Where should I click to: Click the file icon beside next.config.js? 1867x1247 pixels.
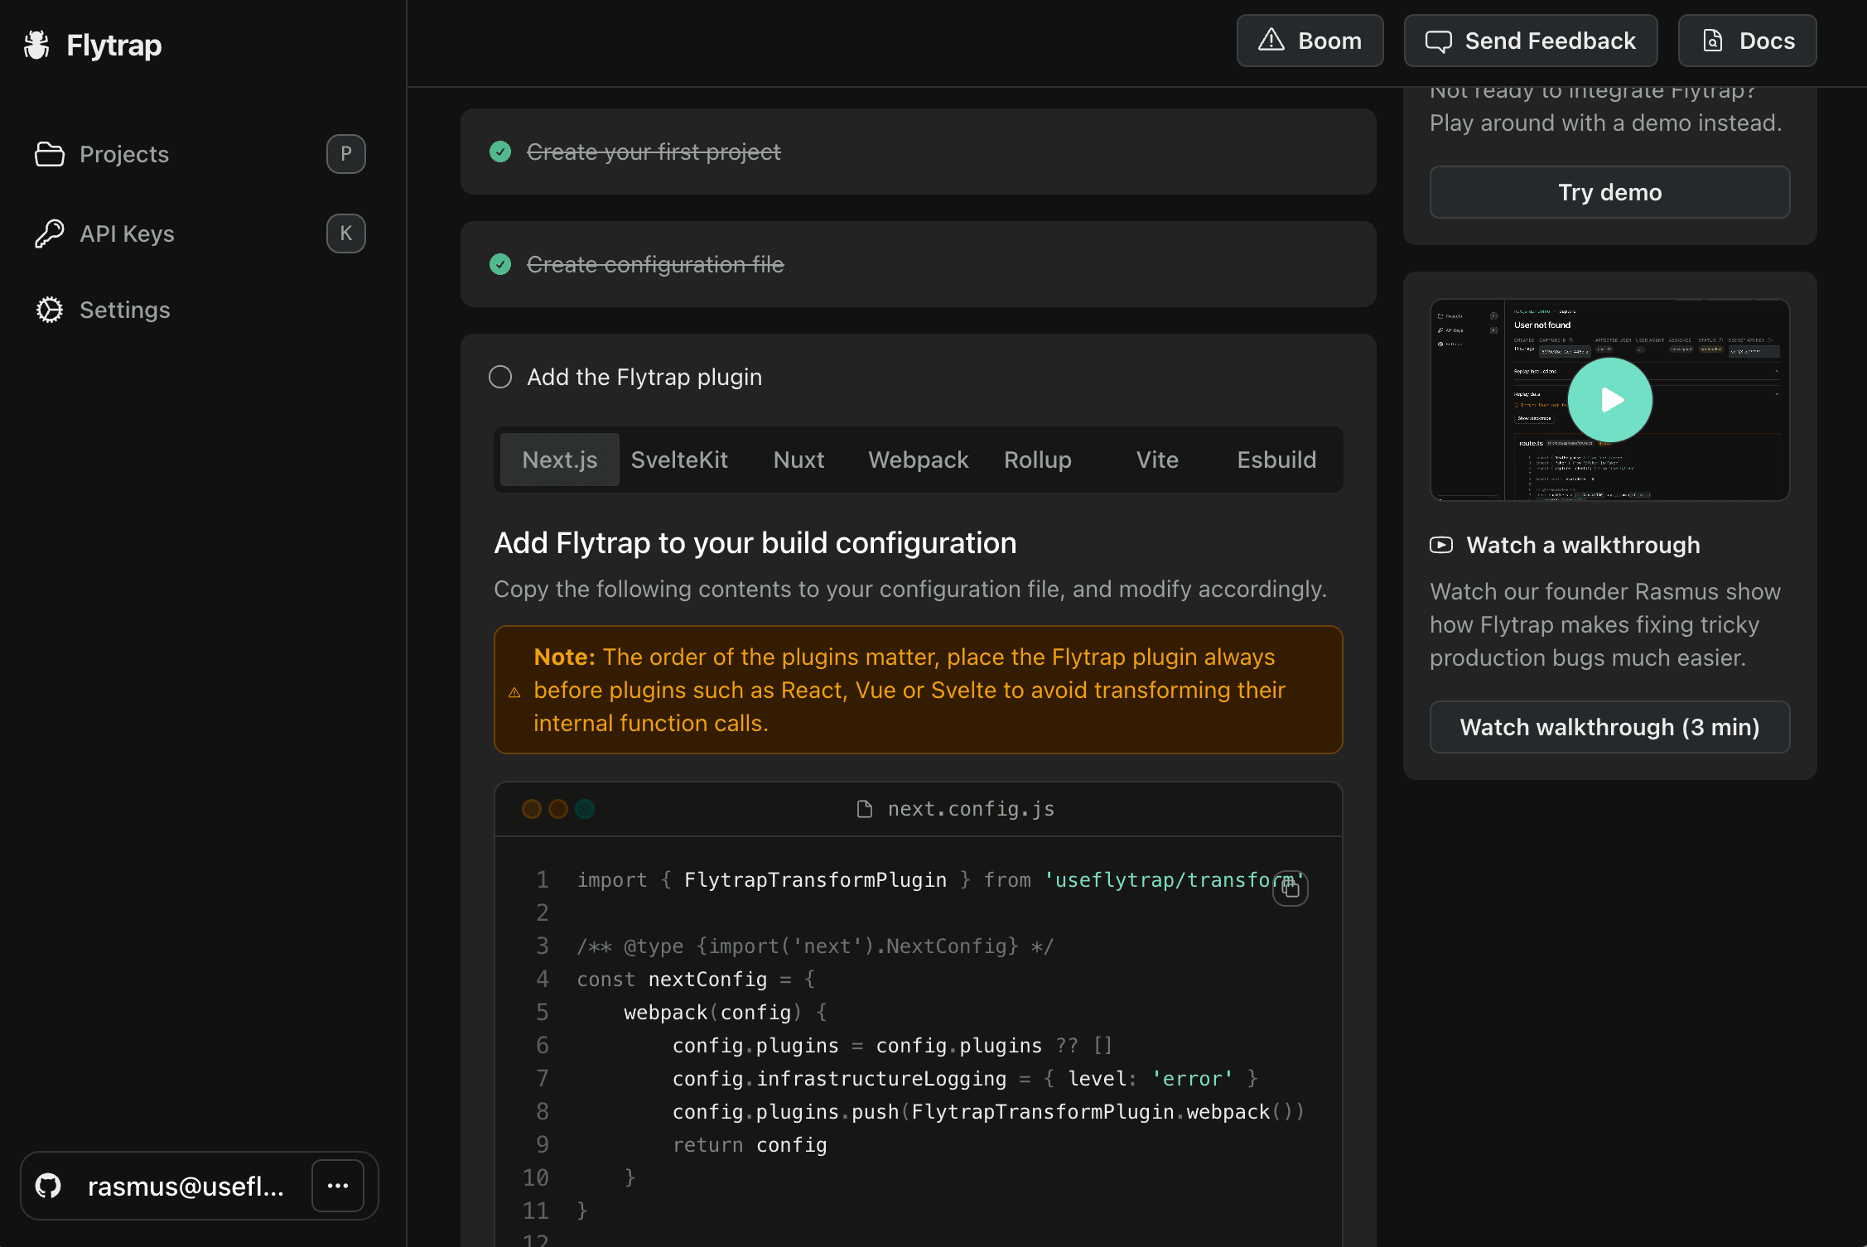point(865,809)
